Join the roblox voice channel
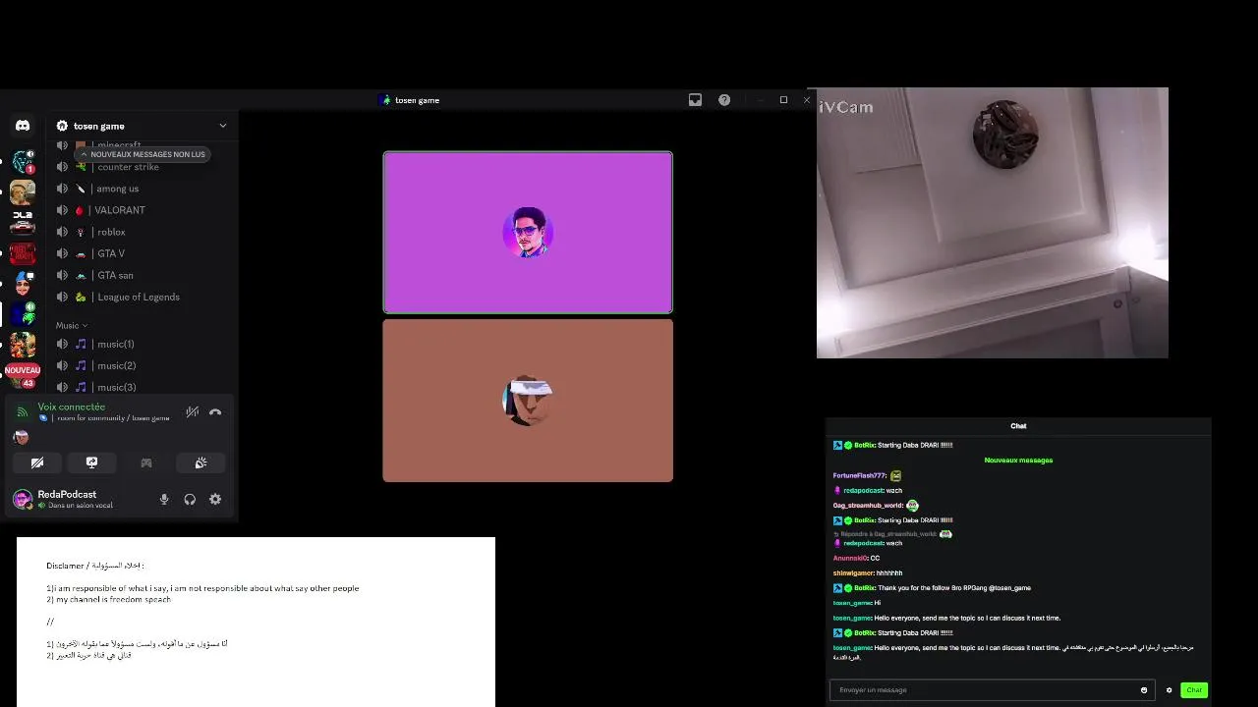This screenshot has width=1258, height=707. point(142,232)
